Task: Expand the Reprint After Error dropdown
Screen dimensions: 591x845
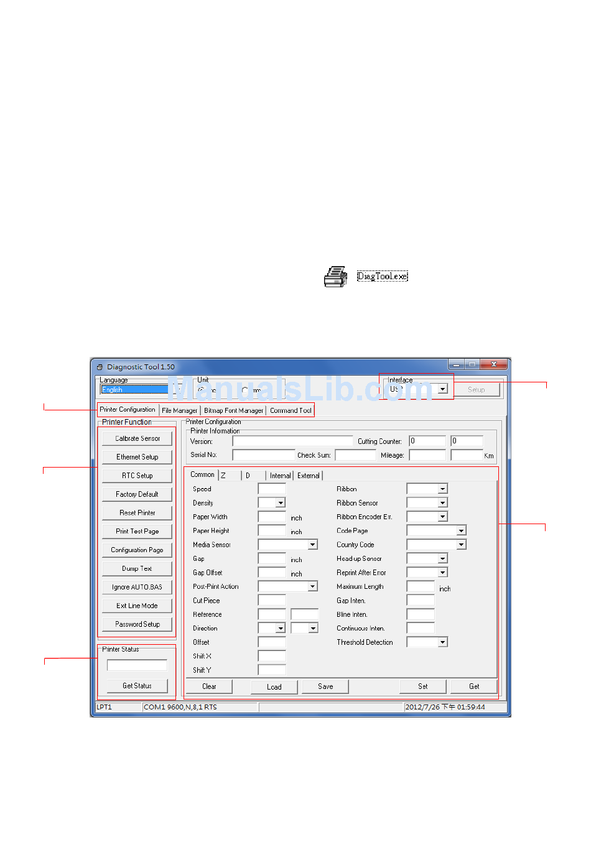Action: [x=443, y=572]
